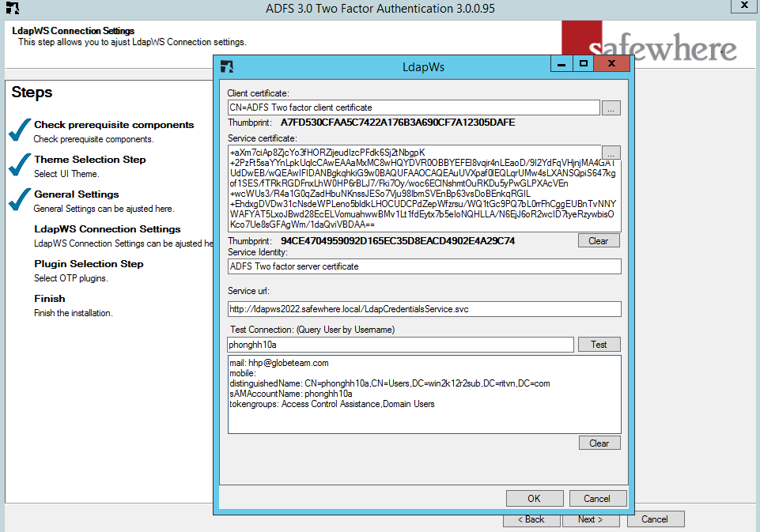Screen dimensions: 760x532
Task: Select the Finish step
Action: (x=50, y=299)
